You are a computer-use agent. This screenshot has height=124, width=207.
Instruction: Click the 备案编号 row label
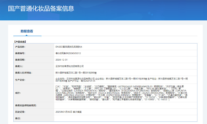click(x=20, y=53)
